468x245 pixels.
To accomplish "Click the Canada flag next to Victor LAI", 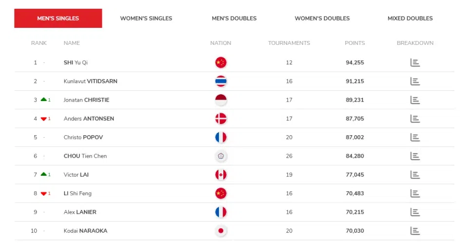I will (221, 175).
